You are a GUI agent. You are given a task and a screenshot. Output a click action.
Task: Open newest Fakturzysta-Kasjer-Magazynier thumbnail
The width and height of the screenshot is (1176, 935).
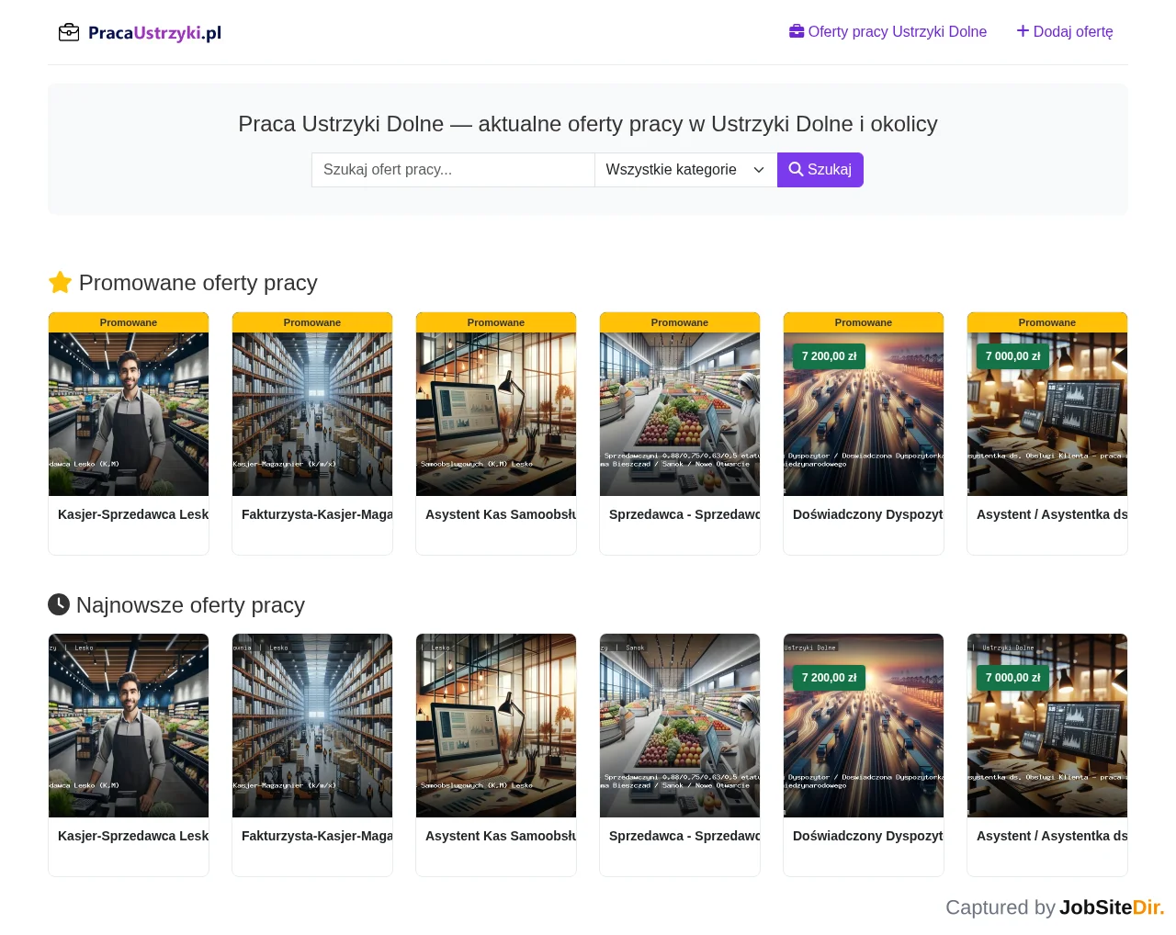point(312,726)
